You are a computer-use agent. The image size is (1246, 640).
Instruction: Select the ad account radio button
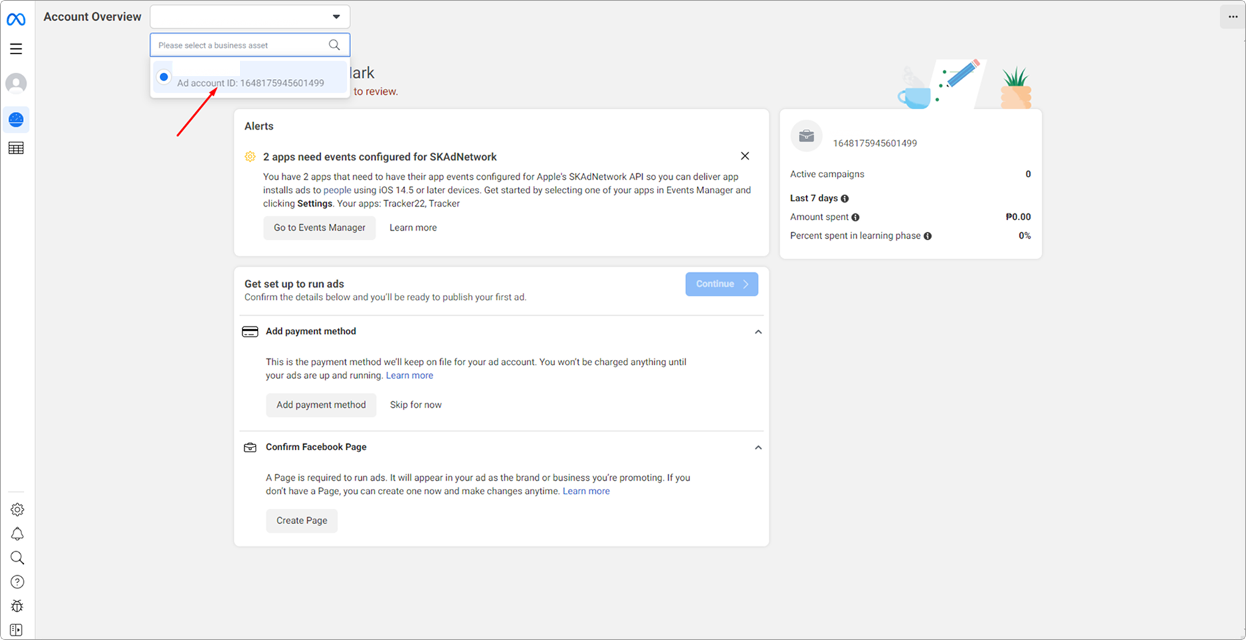pyautogui.click(x=164, y=77)
